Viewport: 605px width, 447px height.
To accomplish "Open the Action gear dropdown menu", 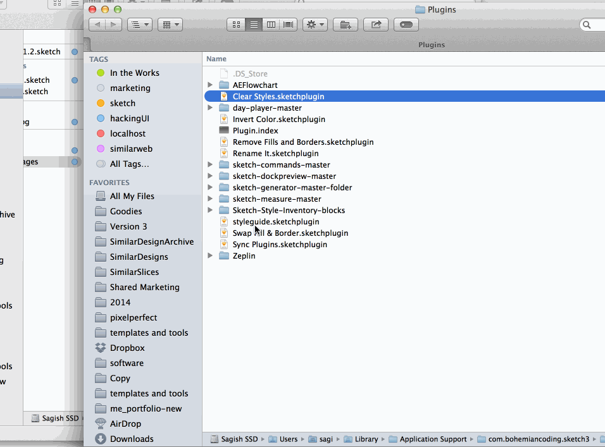I will (315, 25).
